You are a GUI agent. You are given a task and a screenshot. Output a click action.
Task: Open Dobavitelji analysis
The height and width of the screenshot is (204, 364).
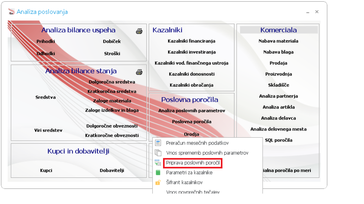112,170
